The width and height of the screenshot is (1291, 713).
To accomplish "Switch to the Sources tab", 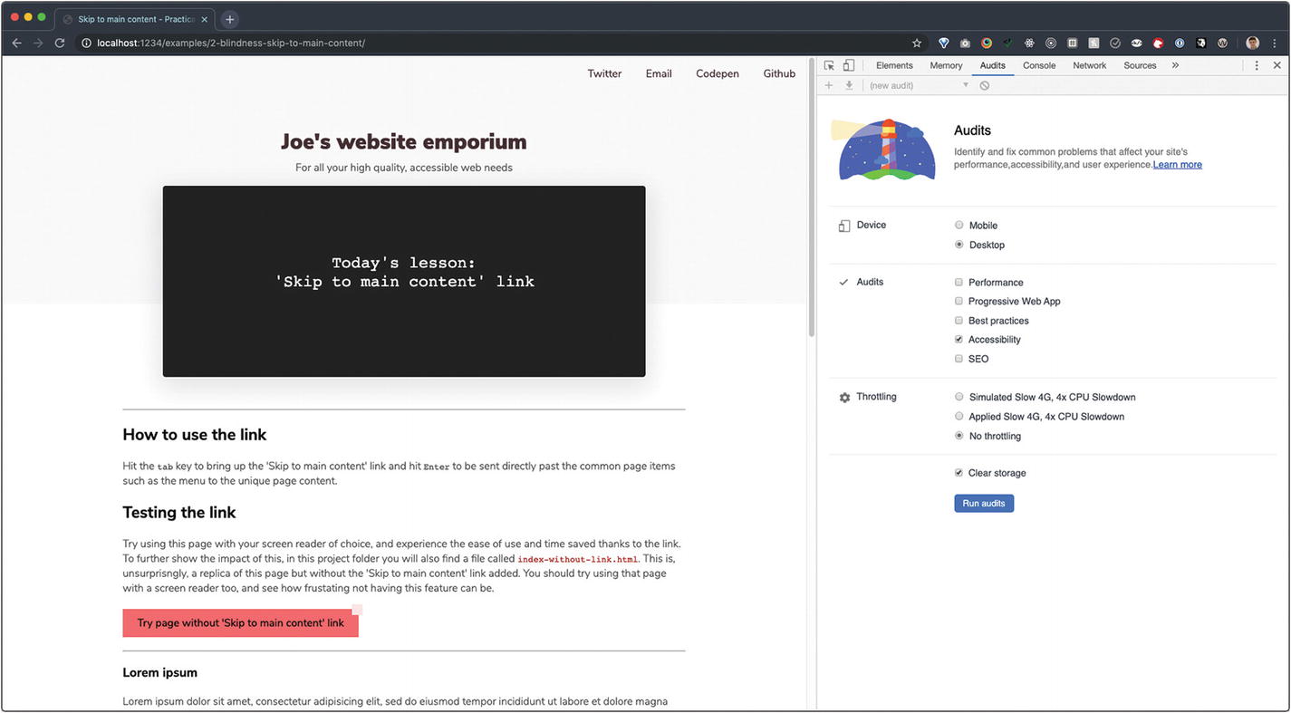I will 1140,65.
